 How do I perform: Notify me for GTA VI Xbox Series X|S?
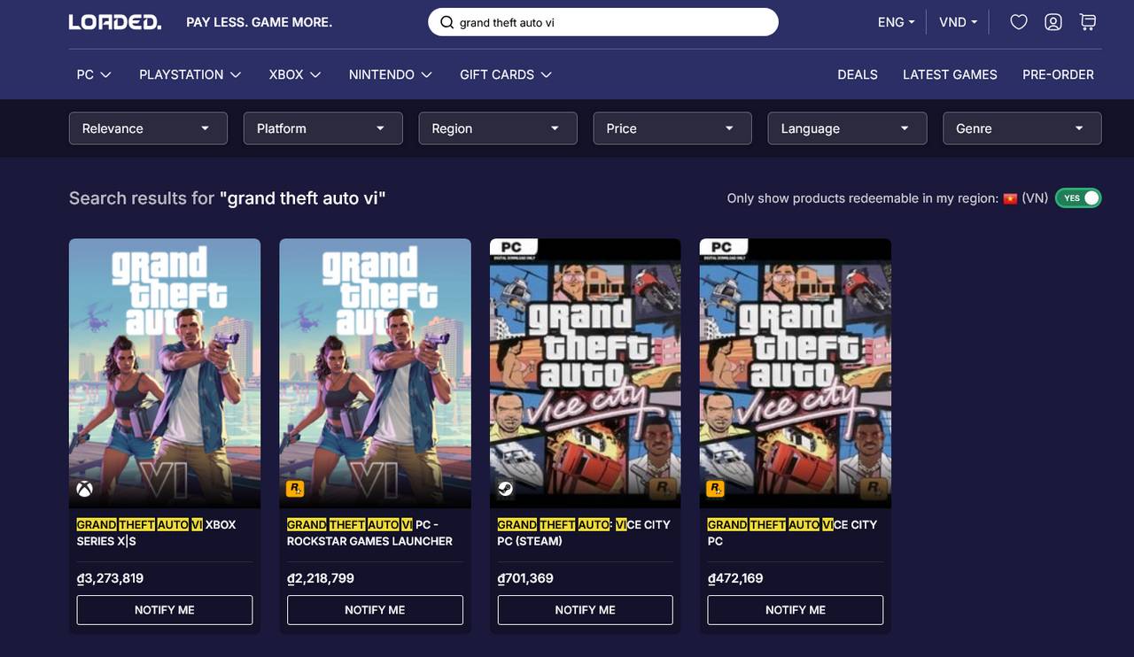point(165,610)
